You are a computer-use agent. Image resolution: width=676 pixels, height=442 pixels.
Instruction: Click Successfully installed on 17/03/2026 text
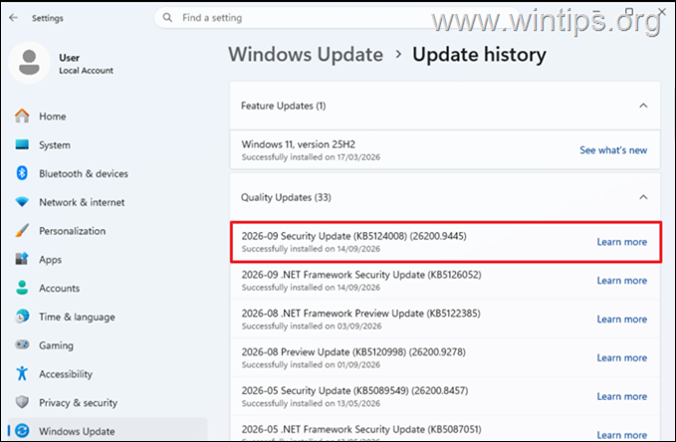coord(311,157)
